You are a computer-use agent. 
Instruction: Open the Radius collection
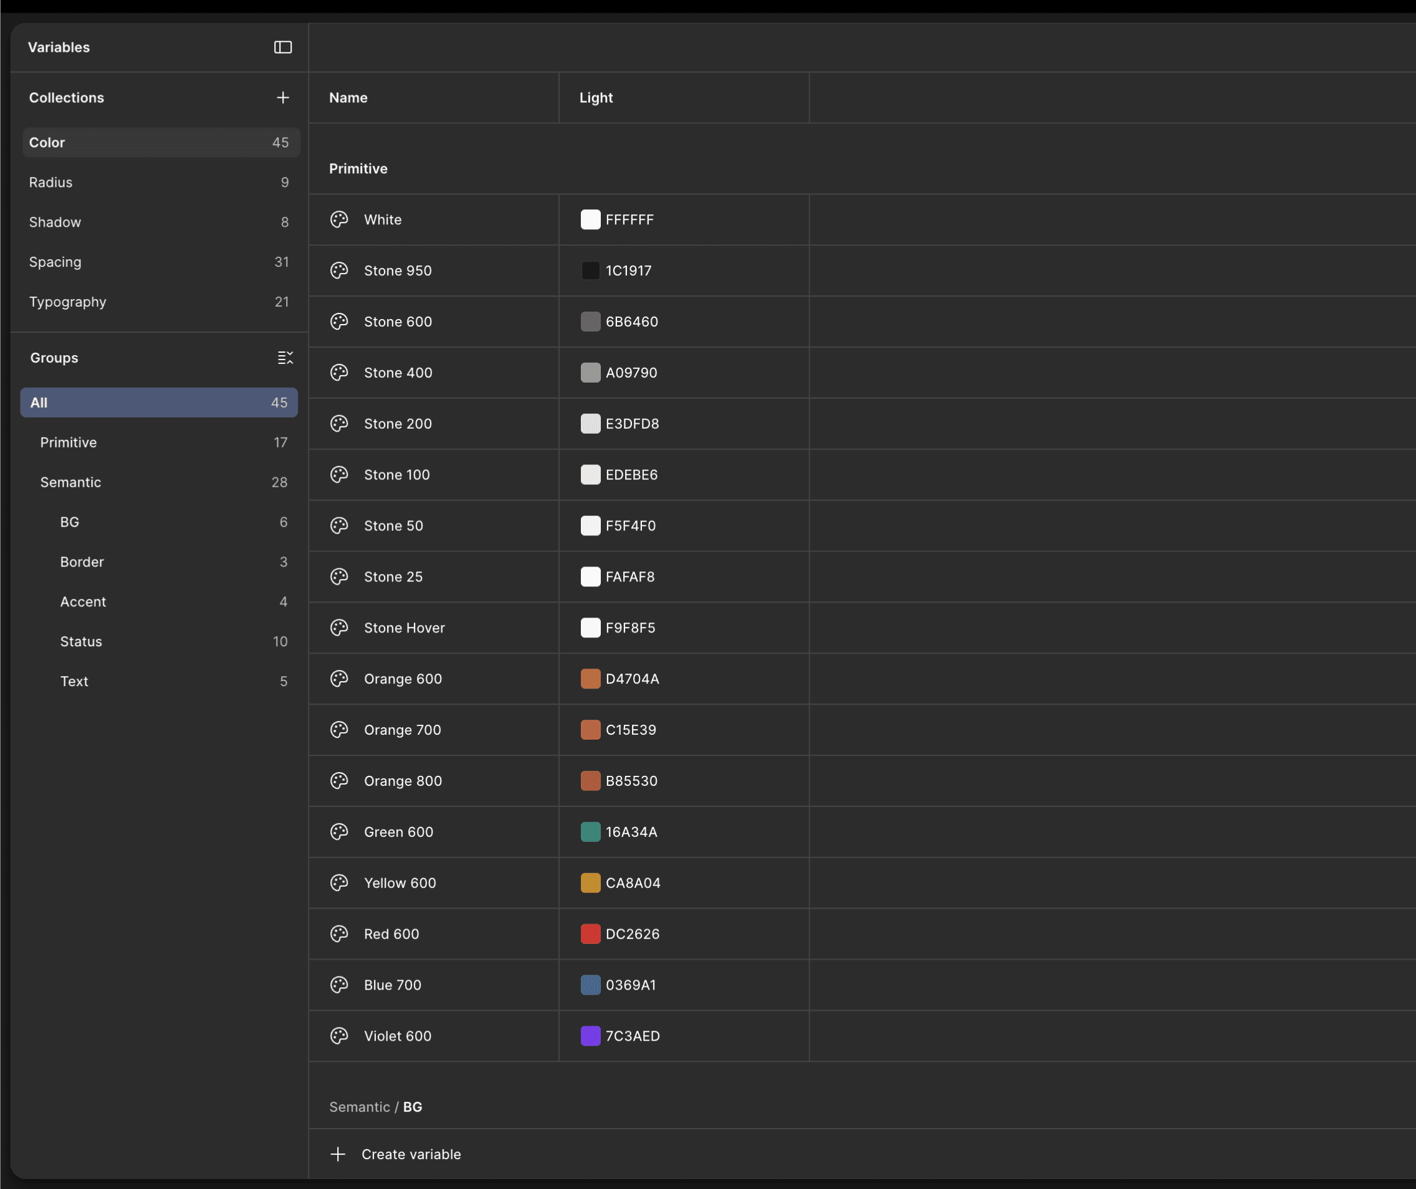point(50,182)
